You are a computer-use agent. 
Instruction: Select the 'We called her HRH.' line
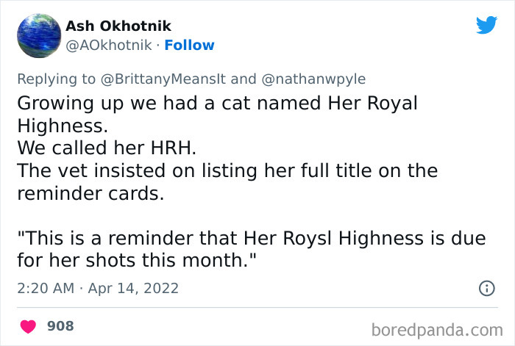coord(107,147)
